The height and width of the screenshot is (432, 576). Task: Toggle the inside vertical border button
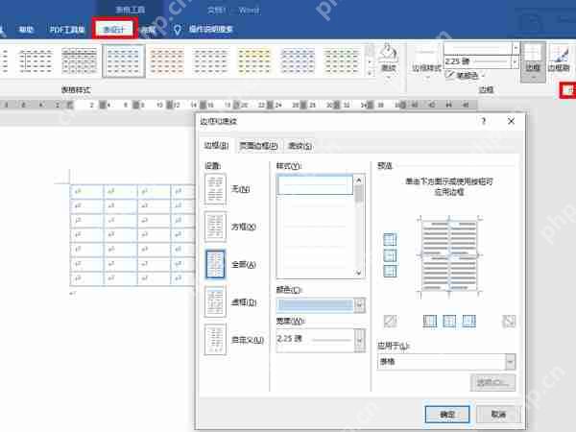[x=449, y=321]
